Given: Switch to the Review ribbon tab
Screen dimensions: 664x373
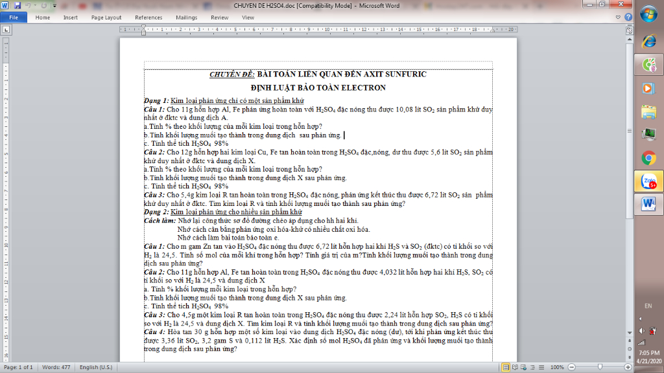Looking at the screenshot, I should [x=219, y=17].
